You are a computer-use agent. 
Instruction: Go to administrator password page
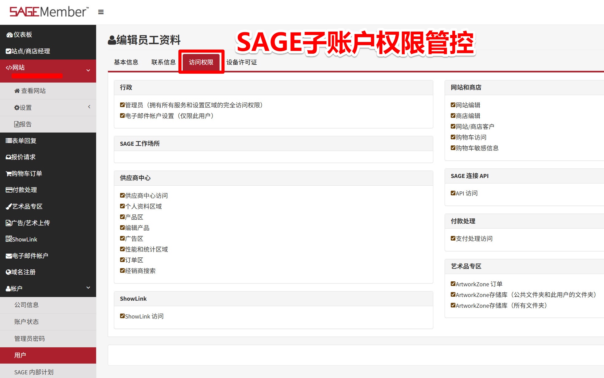click(x=29, y=338)
